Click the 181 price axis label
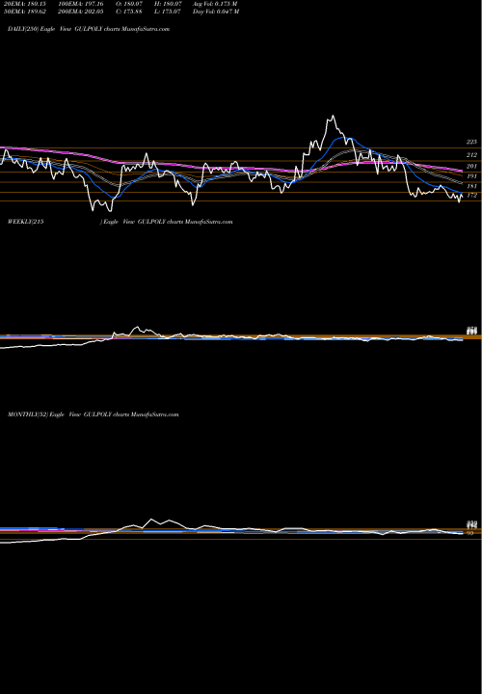The height and width of the screenshot is (694, 482). click(471, 186)
